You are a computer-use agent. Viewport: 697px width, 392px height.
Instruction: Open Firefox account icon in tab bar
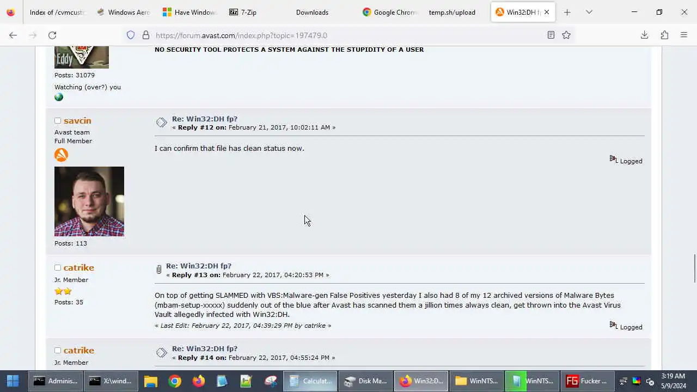[11, 12]
